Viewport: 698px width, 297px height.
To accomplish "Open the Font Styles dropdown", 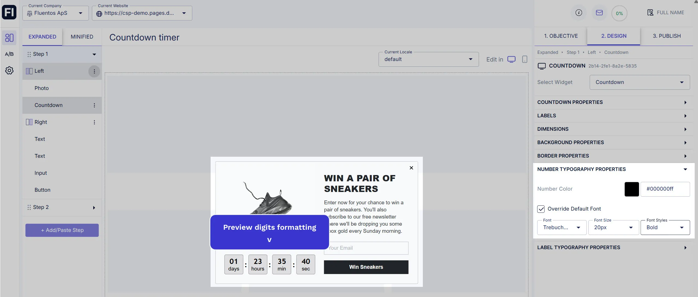I will click(x=665, y=228).
